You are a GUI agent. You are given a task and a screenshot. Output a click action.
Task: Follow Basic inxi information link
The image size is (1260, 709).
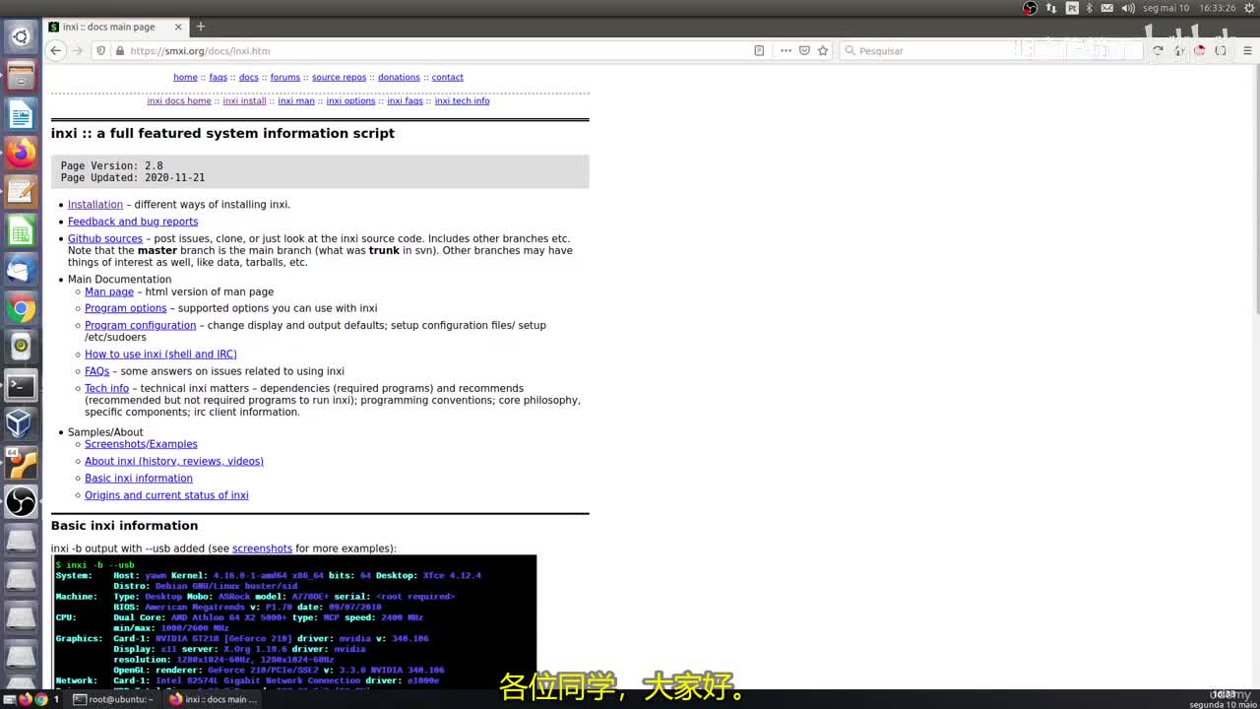(139, 478)
